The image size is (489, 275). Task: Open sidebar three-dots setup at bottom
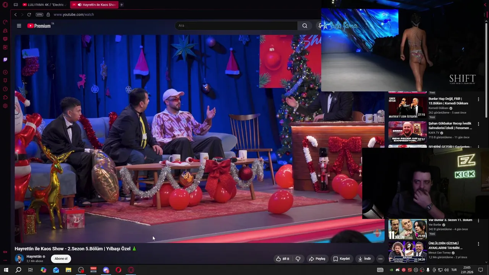(5, 260)
